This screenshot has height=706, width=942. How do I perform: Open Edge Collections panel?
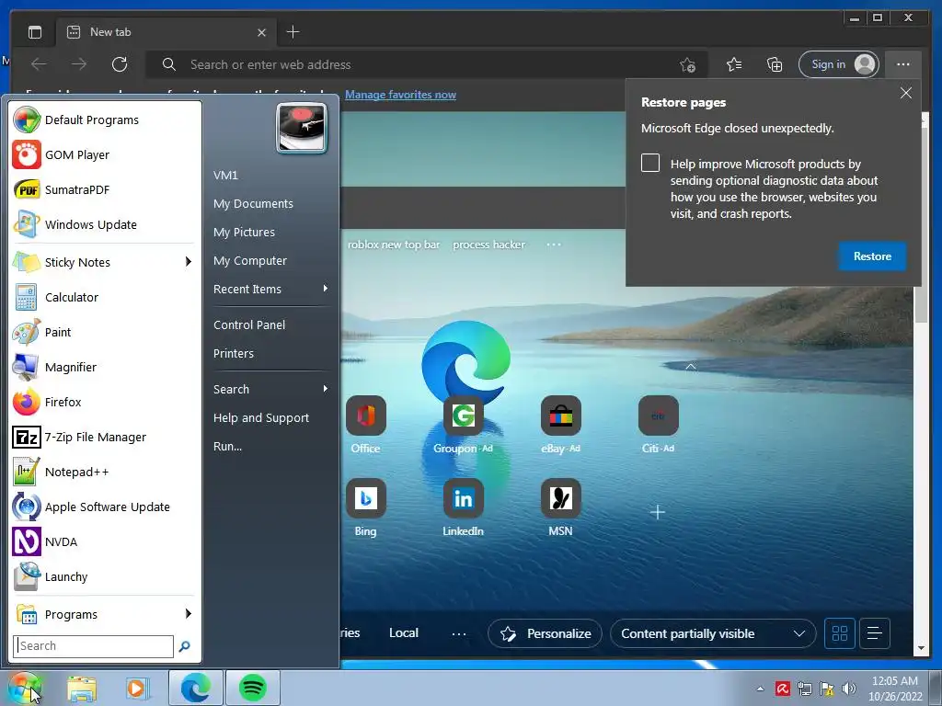click(775, 64)
